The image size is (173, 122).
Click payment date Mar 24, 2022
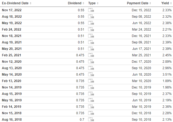(141, 29)
